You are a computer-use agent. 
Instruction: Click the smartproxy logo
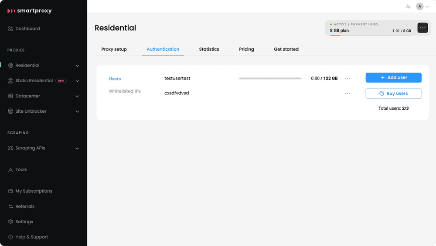pos(30,11)
